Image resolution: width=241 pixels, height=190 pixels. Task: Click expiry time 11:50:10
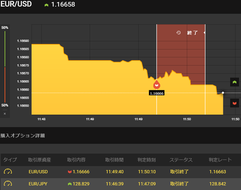pos(147,171)
